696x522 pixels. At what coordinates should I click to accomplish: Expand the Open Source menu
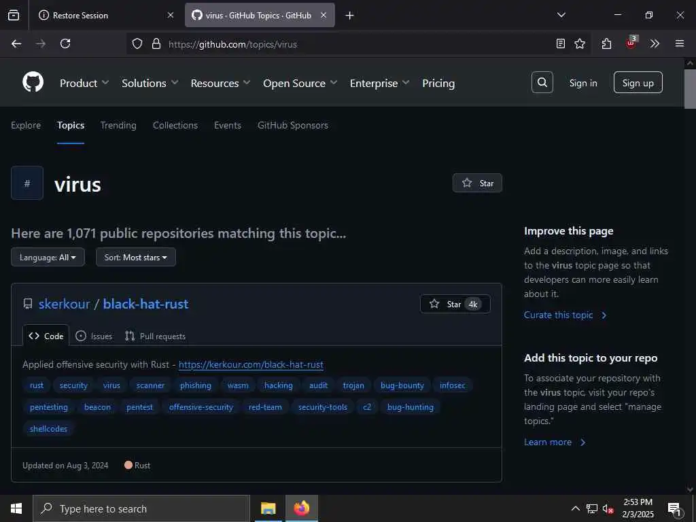coord(300,83)
